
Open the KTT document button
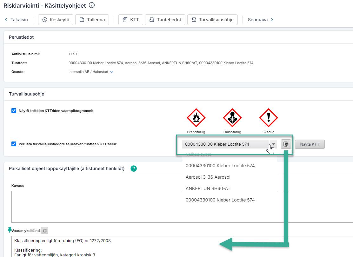point(131,20)
